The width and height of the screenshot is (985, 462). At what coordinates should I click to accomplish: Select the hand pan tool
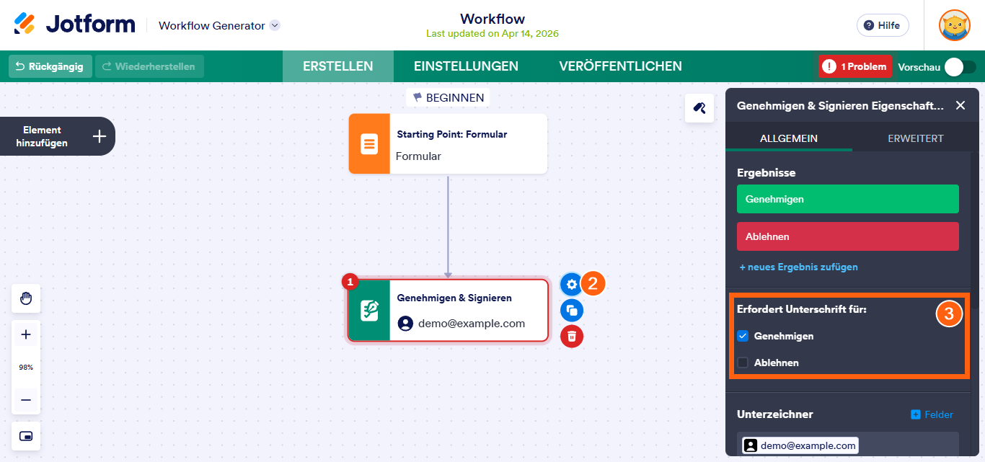click(x=25, y=298)
